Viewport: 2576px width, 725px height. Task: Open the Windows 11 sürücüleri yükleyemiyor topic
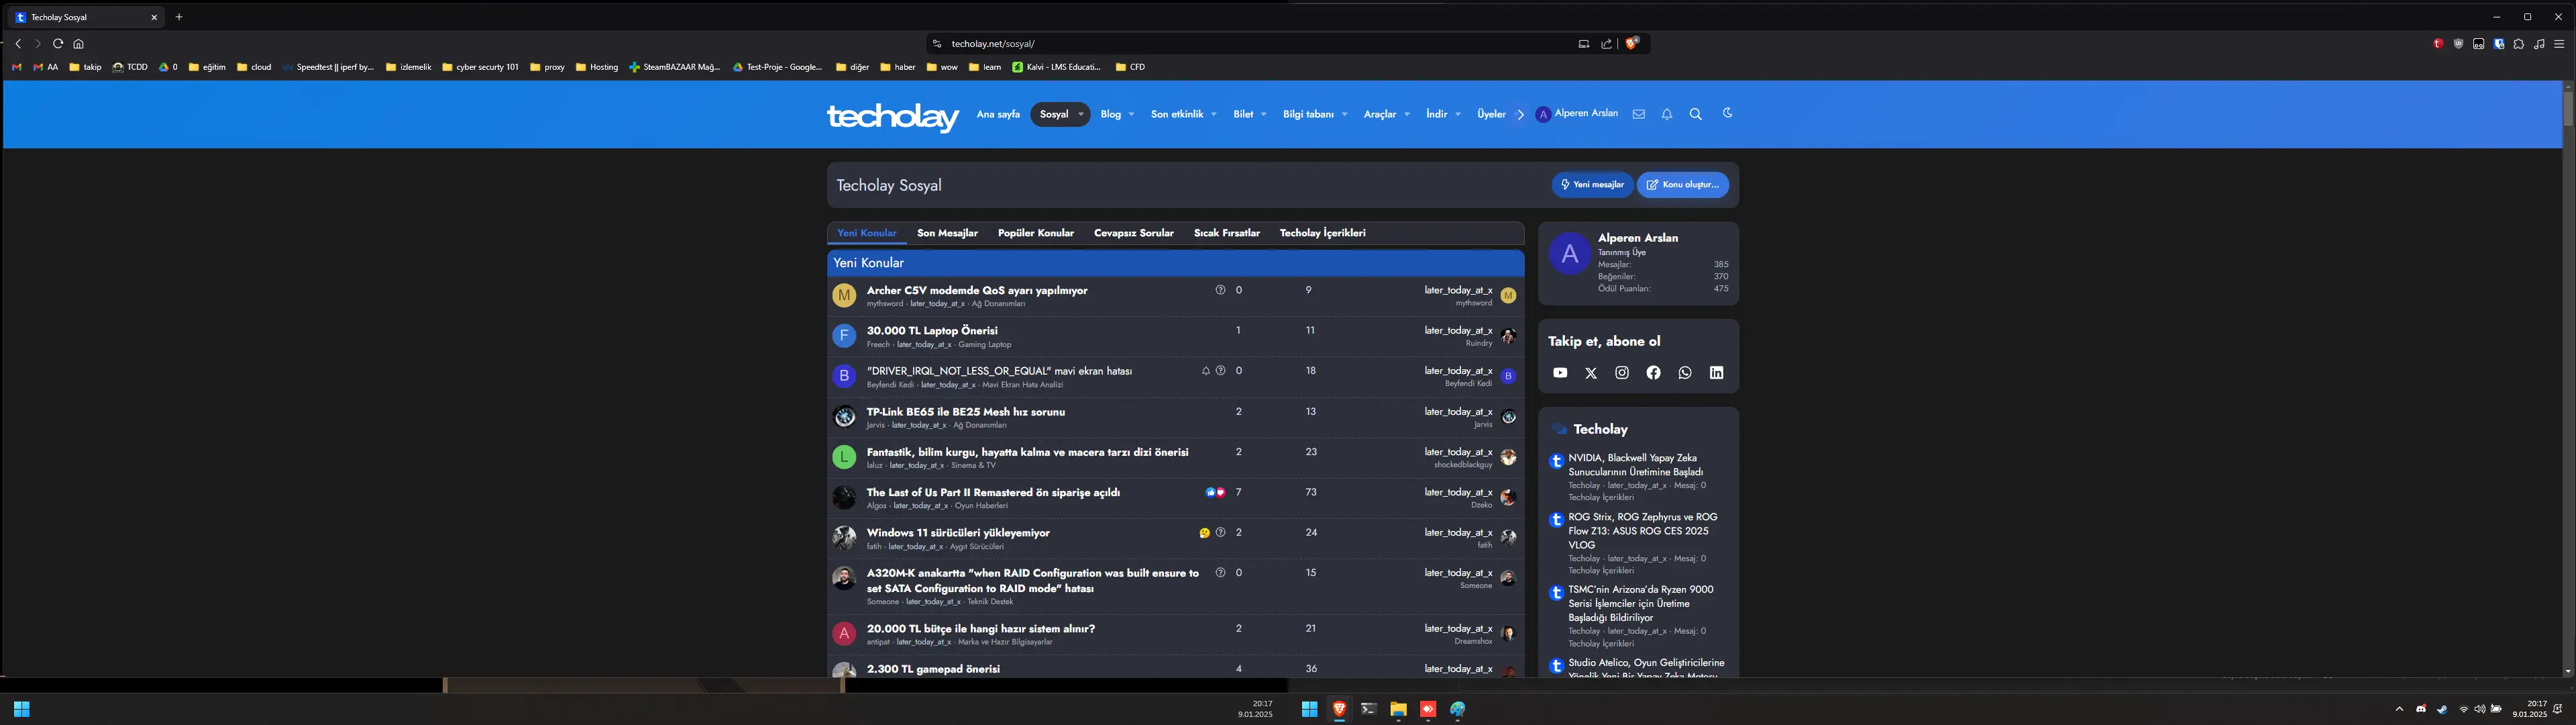(958, 533)
